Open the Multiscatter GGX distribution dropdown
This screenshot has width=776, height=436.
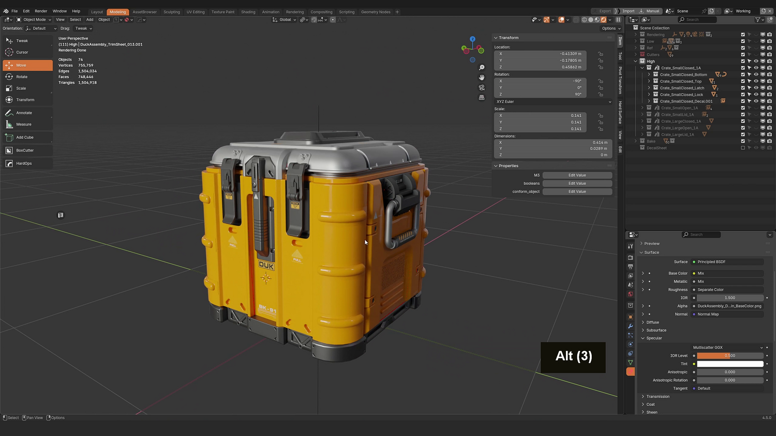(728, 348)
